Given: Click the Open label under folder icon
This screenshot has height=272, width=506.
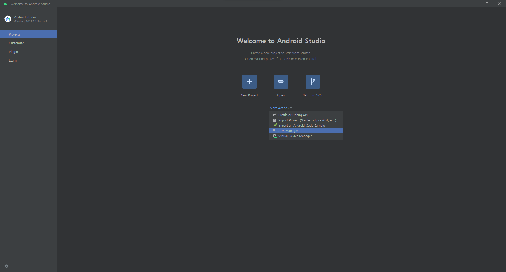Looking at the screenshot, I should 281,95.
